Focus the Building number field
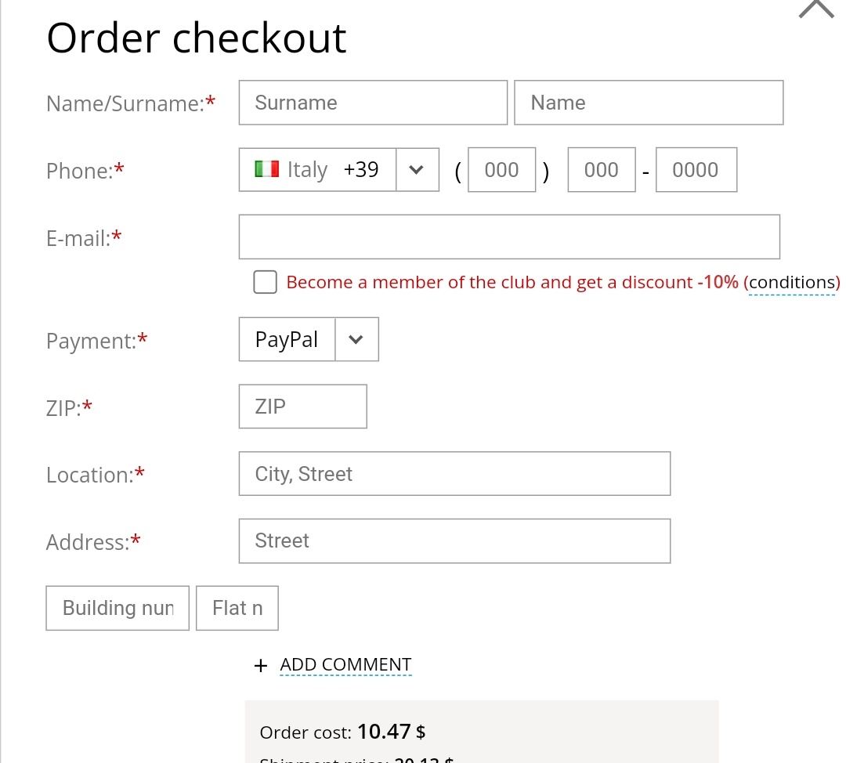The image size is (846, 763). pos(117,608)
